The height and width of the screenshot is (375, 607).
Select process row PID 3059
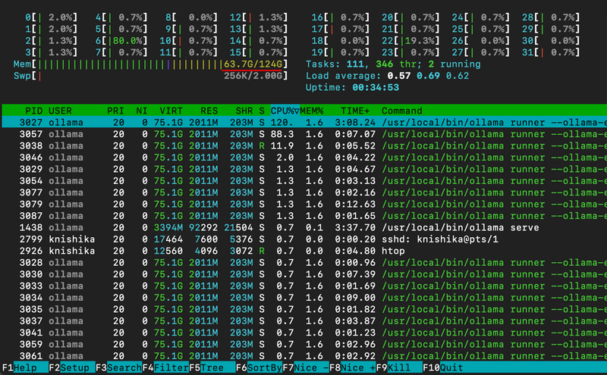coord(304,345)
